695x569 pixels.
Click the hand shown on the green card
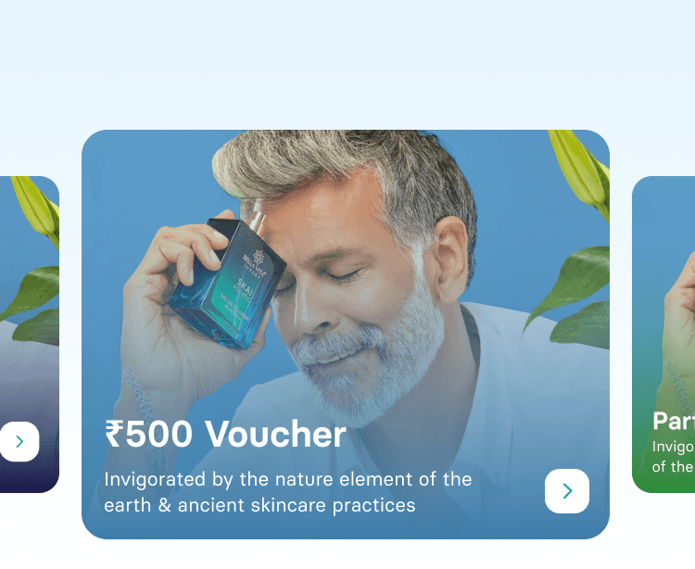679,319
